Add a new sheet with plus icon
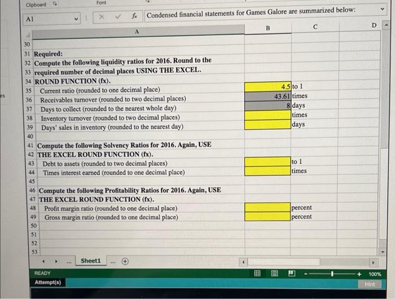Viewport: 395px width, 299px height. click(125, 261)
